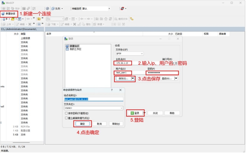Click the remote panel back arrow icon
The image size is (246, 153).
click(x=82, y=19)
